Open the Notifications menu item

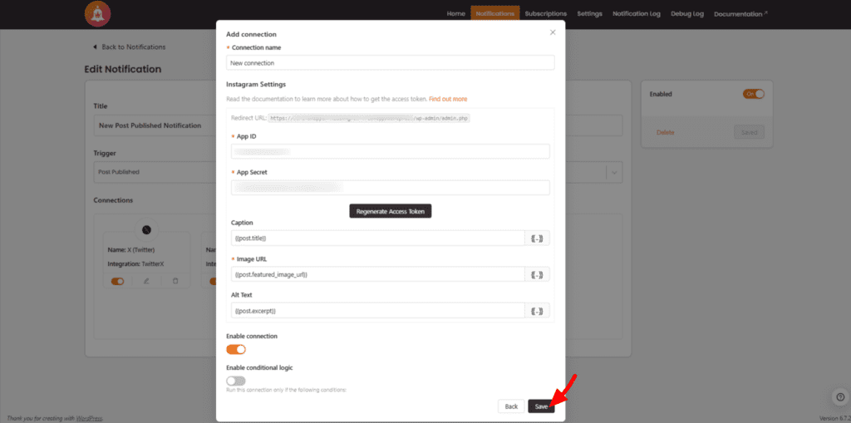[x=495, y=13]
